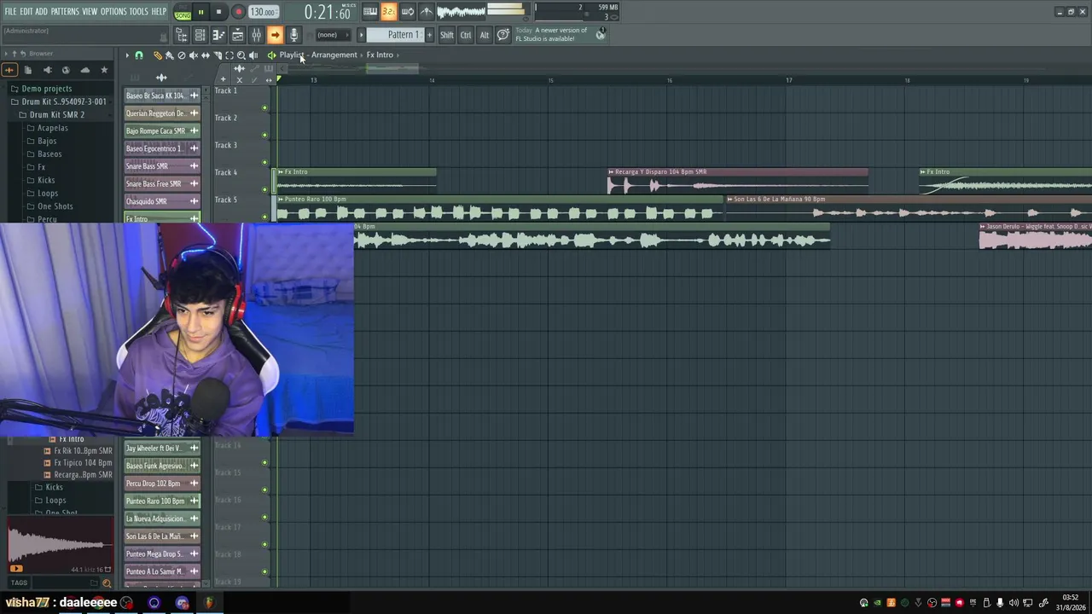Set tempo in the 130.000 BPM field
The height and width of the screenshot is (614, 1092).
click(x=263, y=12)
